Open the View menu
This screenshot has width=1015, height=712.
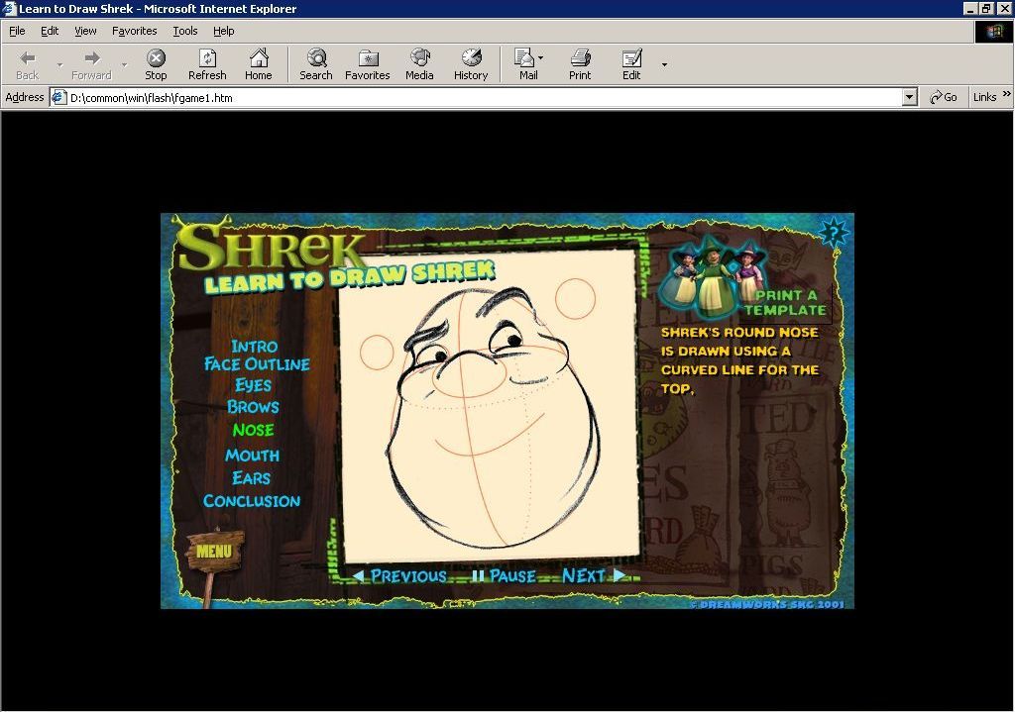[84, 31]
